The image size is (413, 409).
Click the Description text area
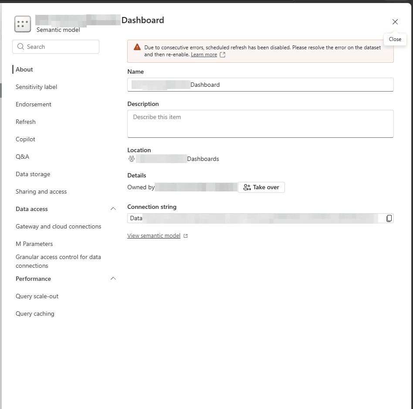tap(261, 124)
